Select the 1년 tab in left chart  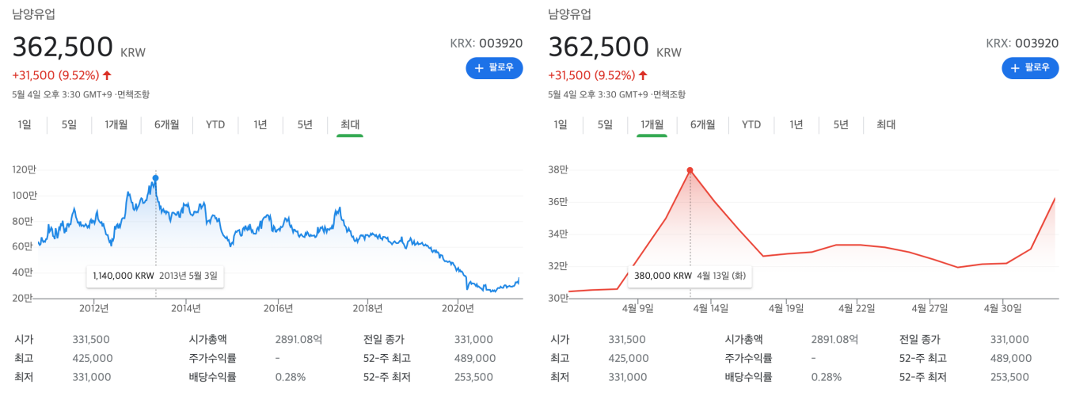click(x=260, y=124)
